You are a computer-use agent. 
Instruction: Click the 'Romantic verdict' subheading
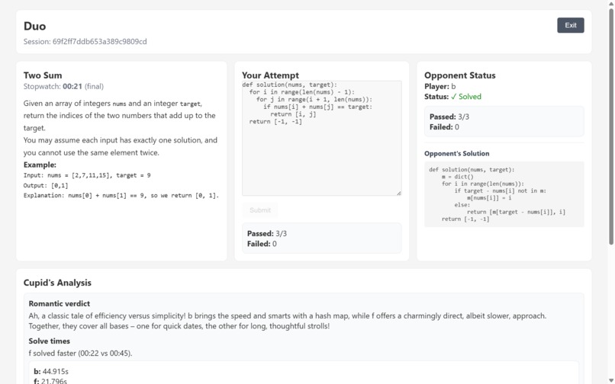[x=60, y=304]
